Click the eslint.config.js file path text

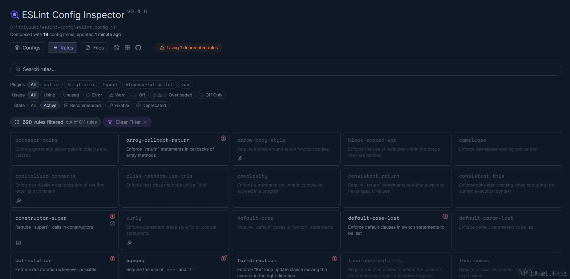(x=63, y=27)
